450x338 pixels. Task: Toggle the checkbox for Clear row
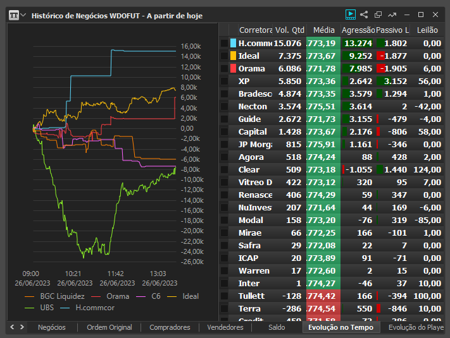click(224, 169)
